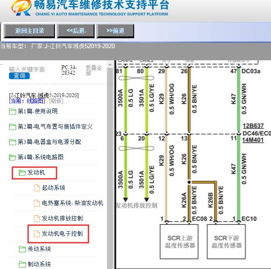Expand the 制动系统 tree label
The height and width of the screenshot is (269, 271).
[39, 264]
